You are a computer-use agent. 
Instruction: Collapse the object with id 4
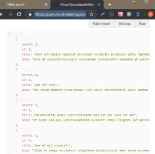pos(19,130)
